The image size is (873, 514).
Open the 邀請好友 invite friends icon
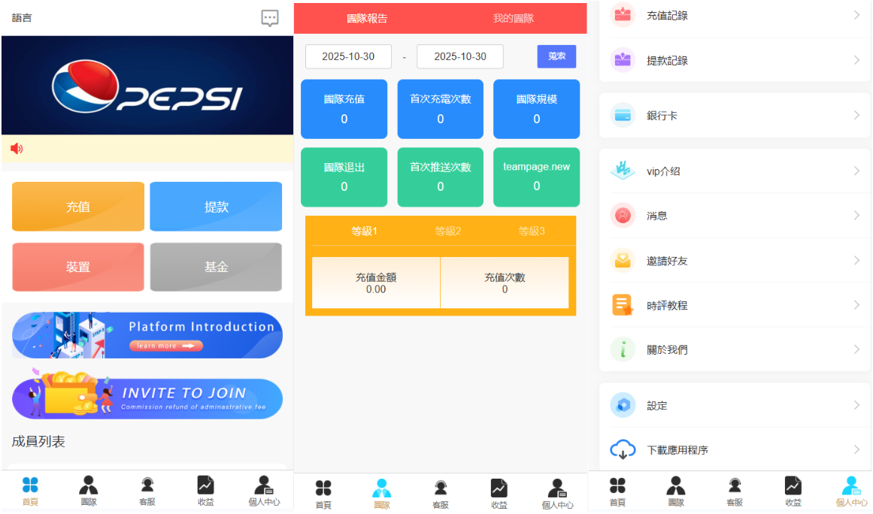click(623, 260)
